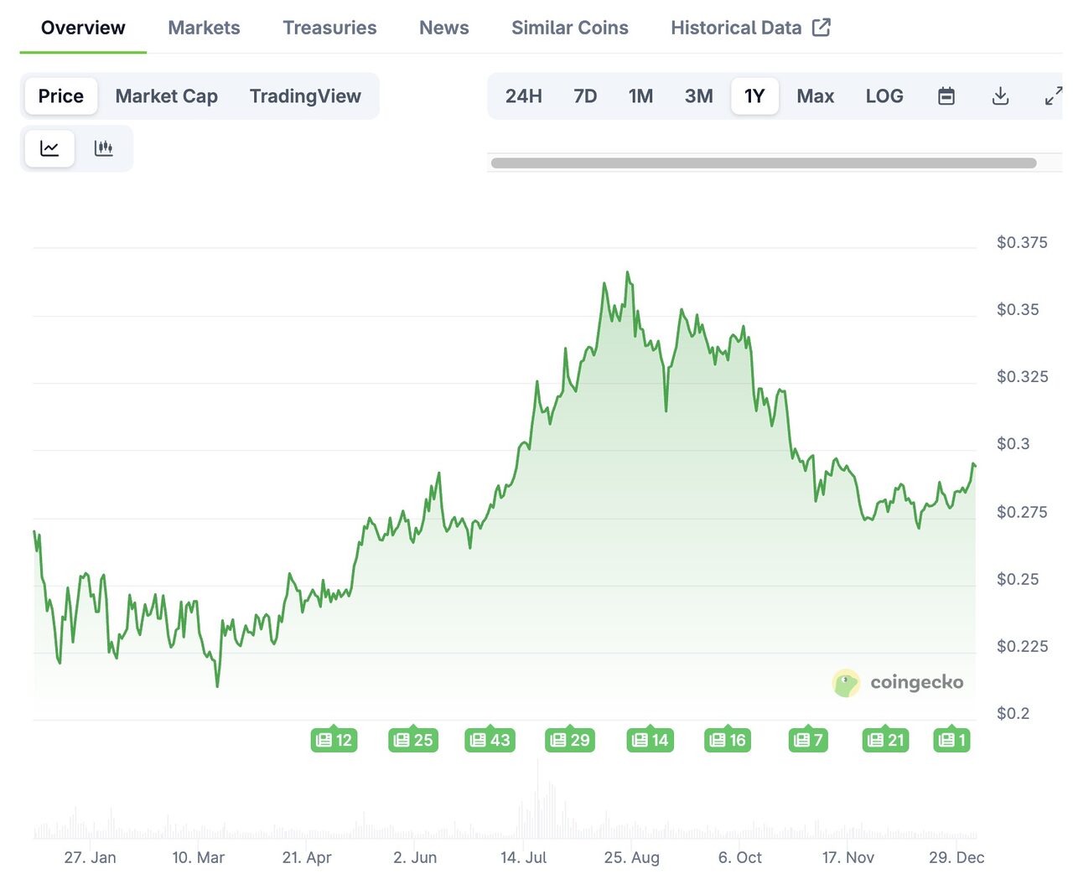Go to the Treasuries tab

329,28
